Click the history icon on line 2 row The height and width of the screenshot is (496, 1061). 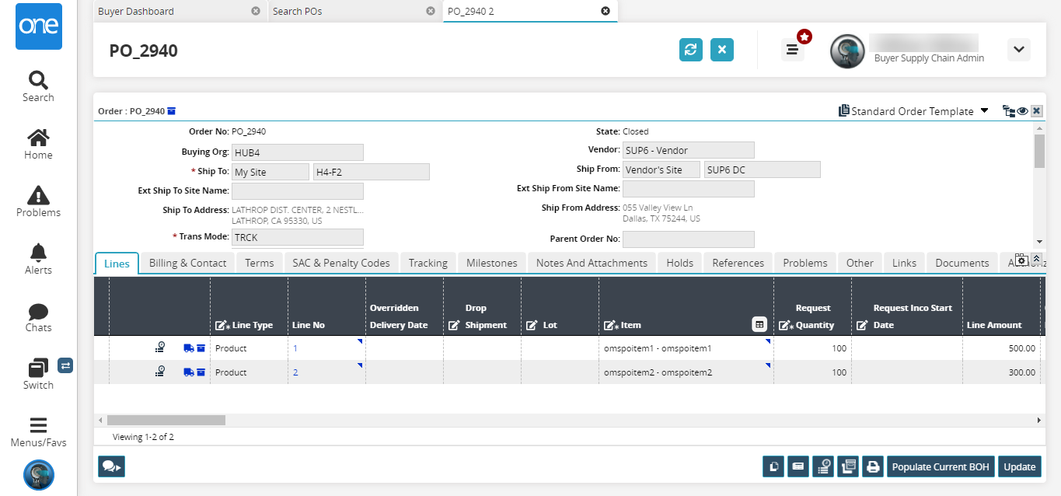[x=160, y=372]
